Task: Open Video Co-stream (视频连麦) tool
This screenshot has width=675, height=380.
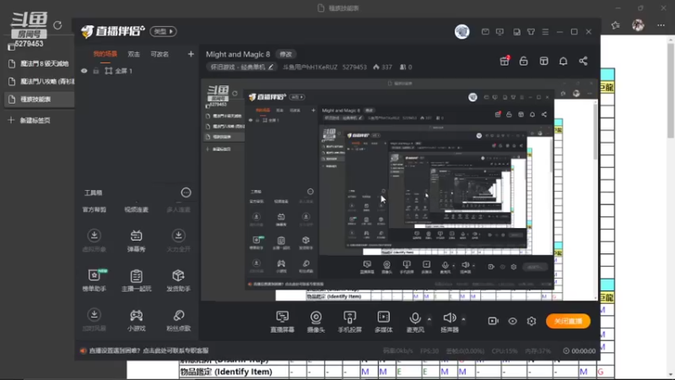Action: [x=136, y=209]
